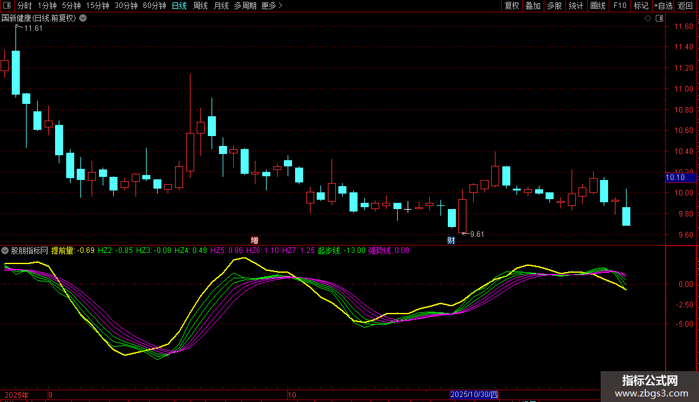This screenshot has width=699, height=402.
Task: Click the blue 财 financial report marker
Action: pos(451,240)
